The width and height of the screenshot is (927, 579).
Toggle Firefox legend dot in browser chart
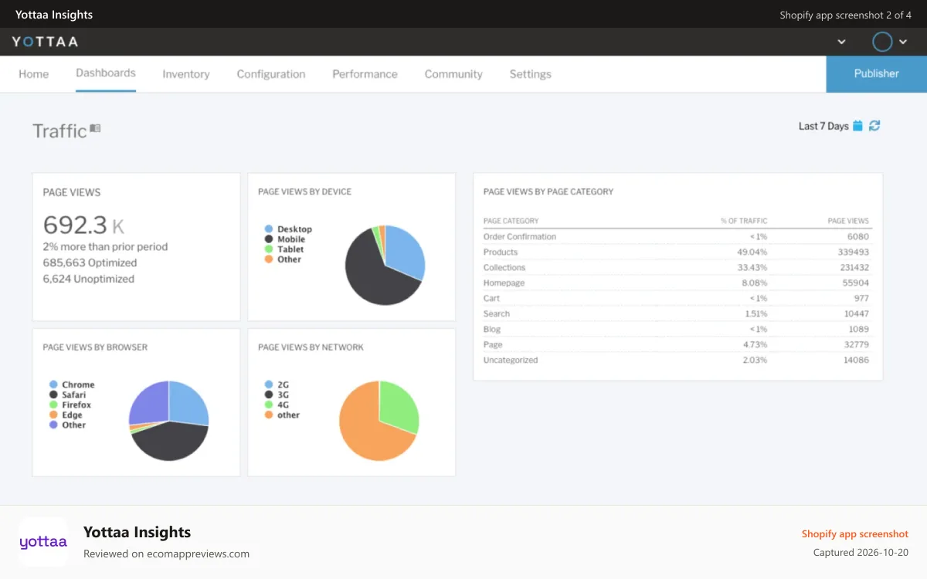coord(53,405)
